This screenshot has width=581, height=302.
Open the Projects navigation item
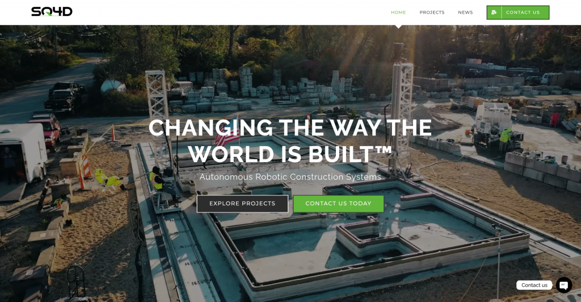[x=432, y=12]
